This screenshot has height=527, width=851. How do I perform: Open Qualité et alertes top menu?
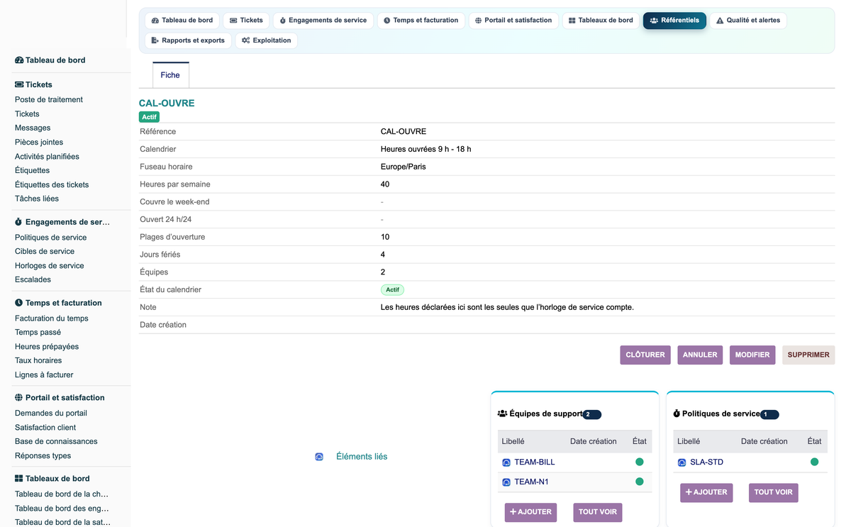[x=747, y=21]
